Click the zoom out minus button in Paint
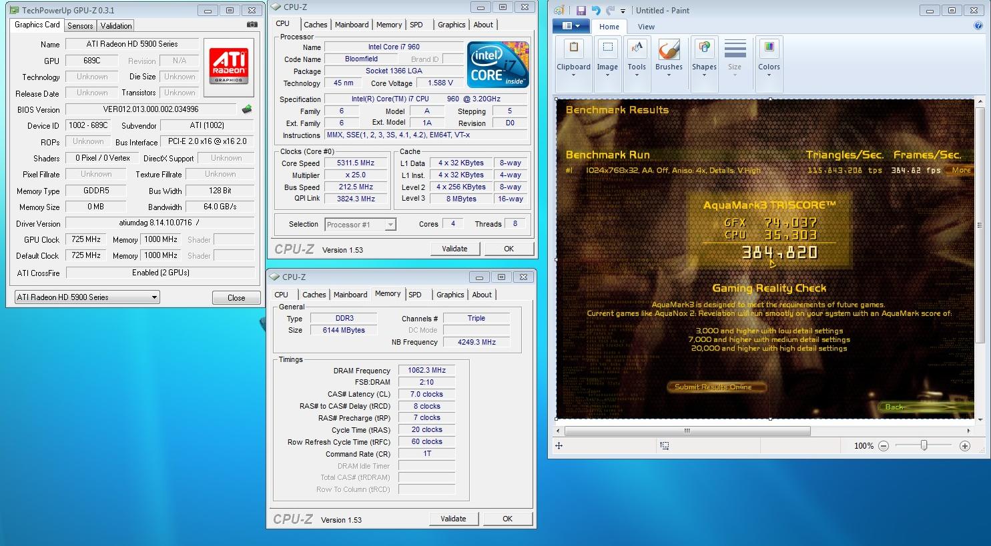Screen dimensions: 991x546 884,446
